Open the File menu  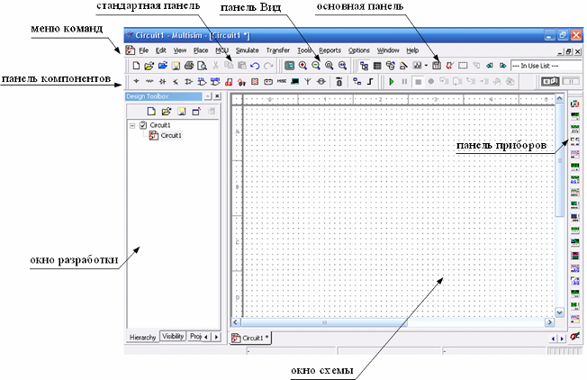tap(144, 50)
